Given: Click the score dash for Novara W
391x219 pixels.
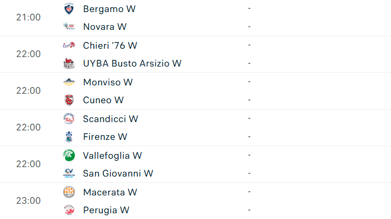Looking at the screenshot, I should point(249,27).
